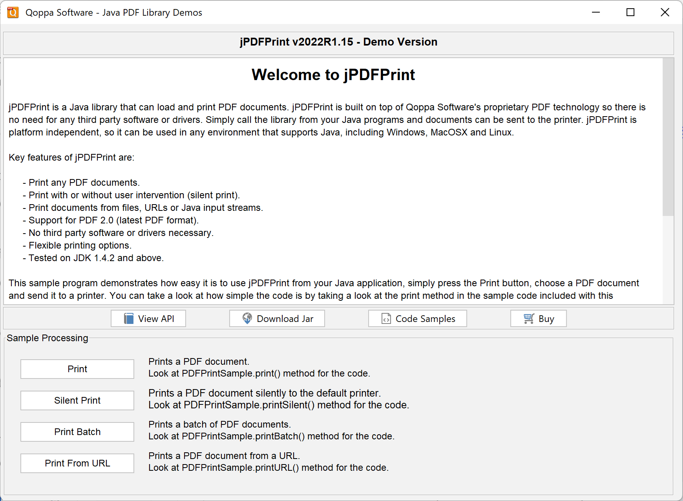This screenshot has width=683, height=501.
Task: Select the jPDFPrint demo version header text
Action: pyautogui.click(x=339, y=42)
